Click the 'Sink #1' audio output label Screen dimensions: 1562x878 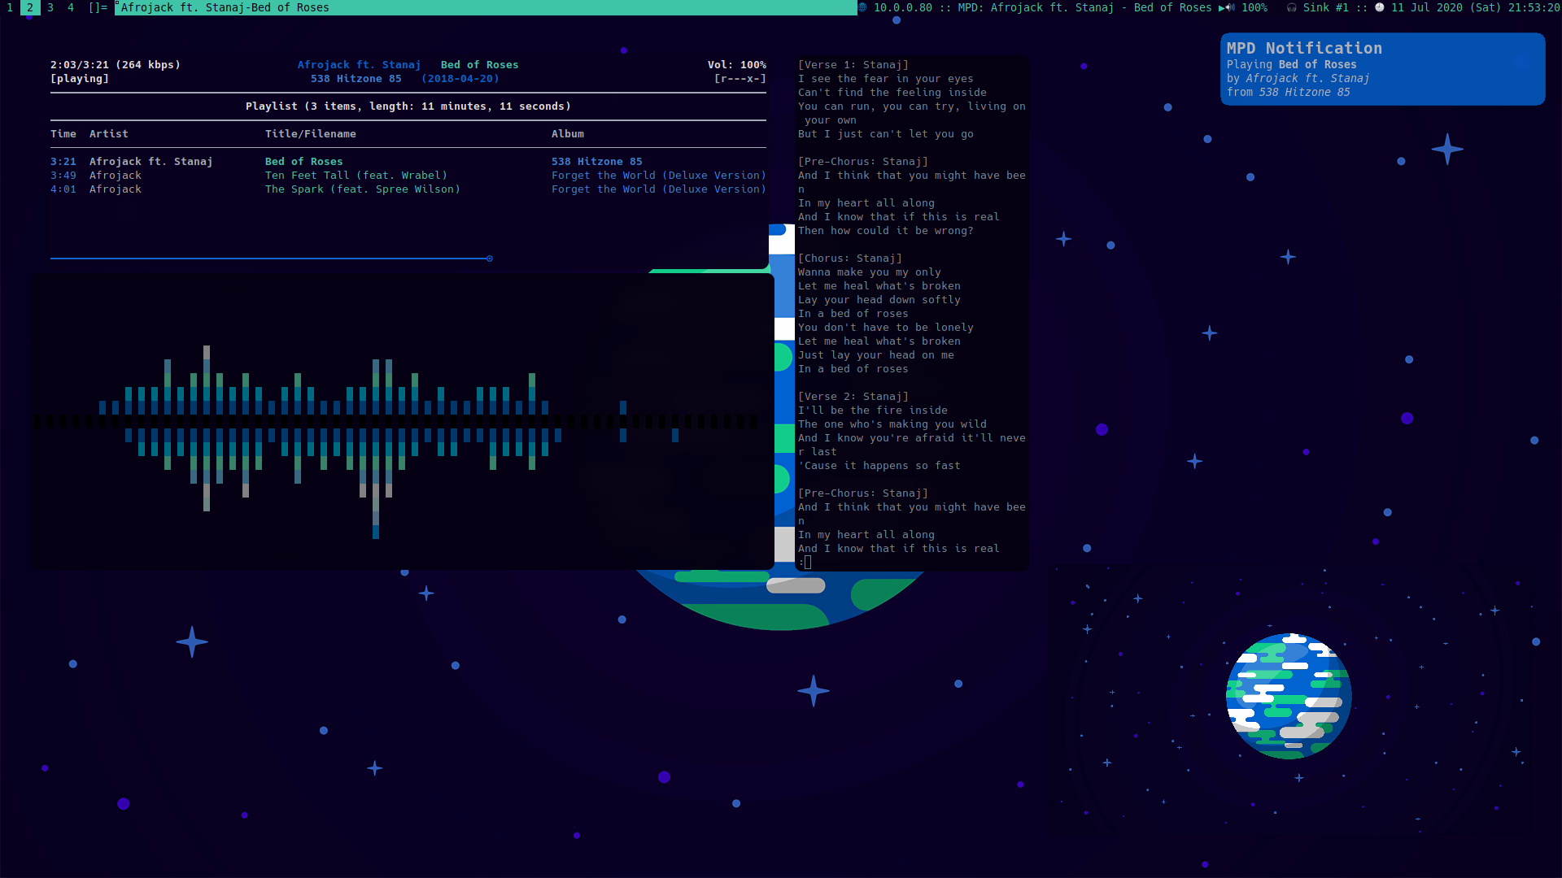click(1326, 7)
